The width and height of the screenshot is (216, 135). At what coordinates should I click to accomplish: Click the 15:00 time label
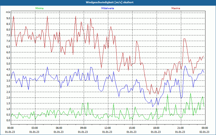(132, 128)
